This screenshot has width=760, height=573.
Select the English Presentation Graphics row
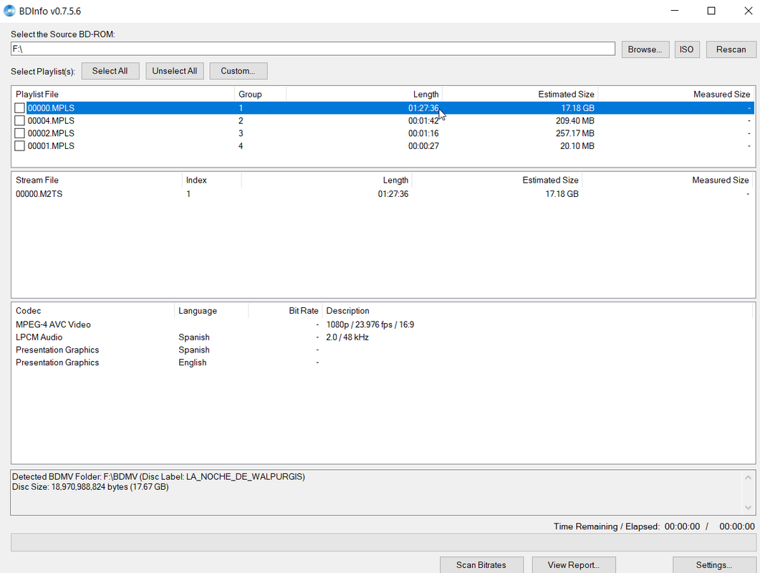click(x=383, y=362)
